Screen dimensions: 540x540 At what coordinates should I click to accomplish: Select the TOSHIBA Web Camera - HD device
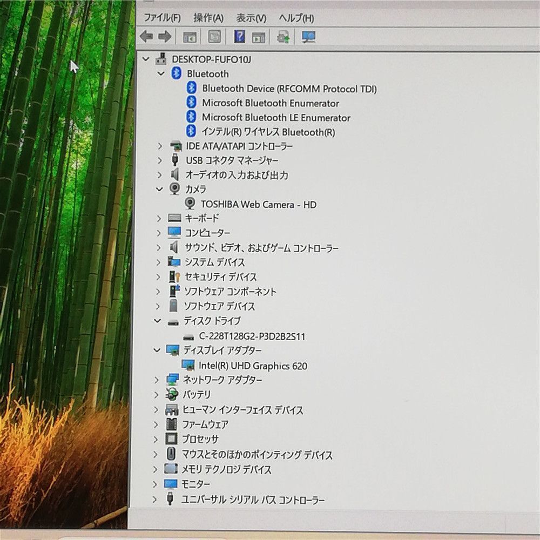click(258, 204)
